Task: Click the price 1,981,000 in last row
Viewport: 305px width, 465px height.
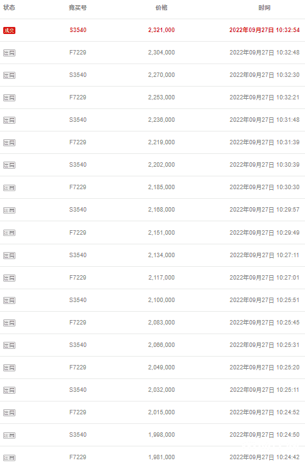Action: 161,457
